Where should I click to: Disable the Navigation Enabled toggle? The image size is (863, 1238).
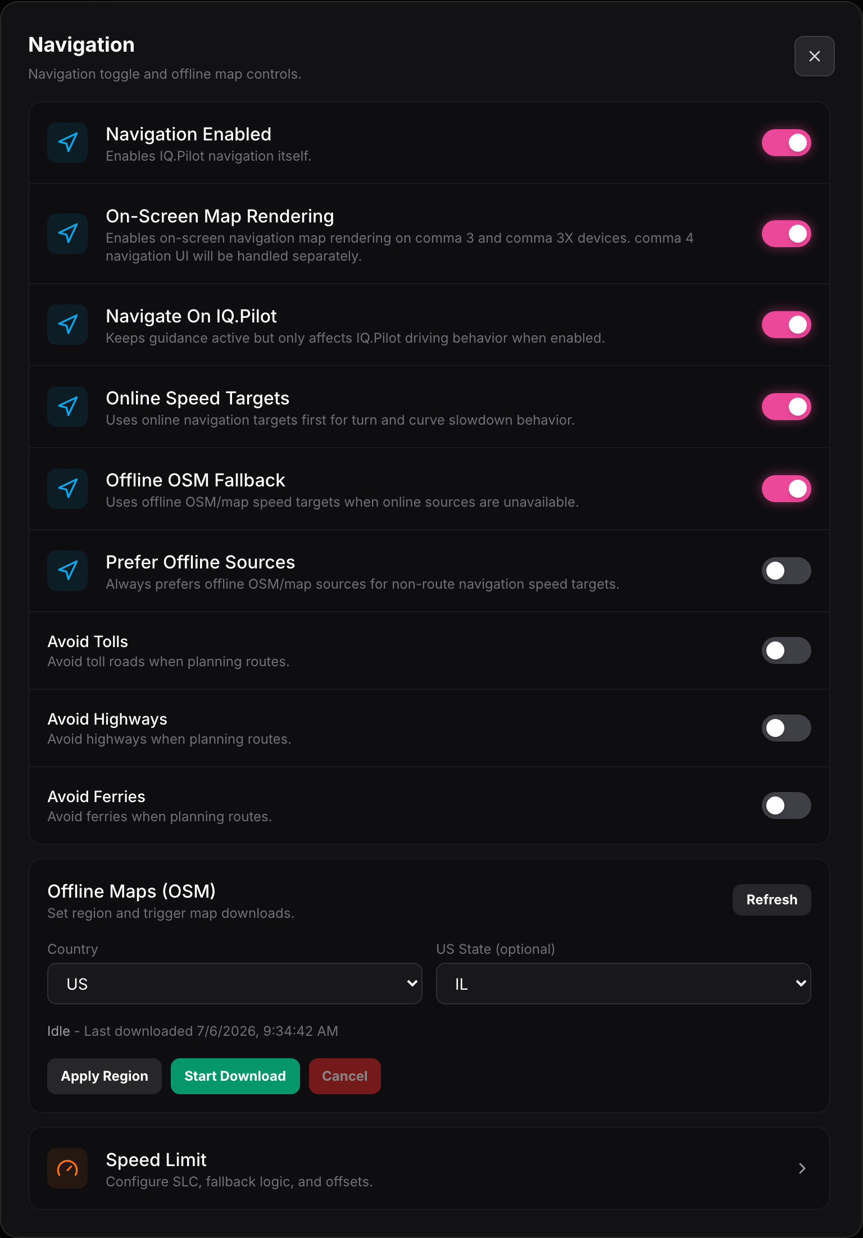click(x=786, y=143)
